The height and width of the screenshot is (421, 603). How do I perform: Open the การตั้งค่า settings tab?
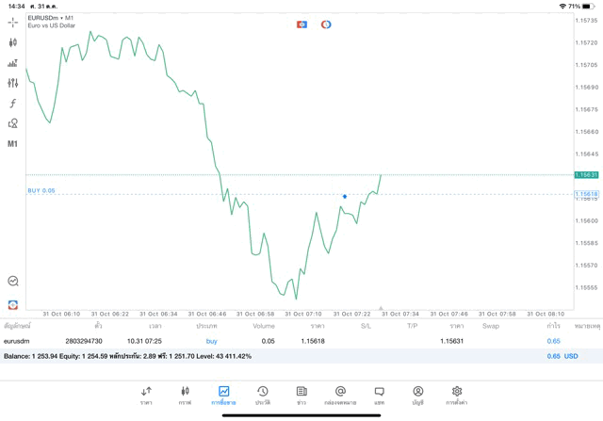click(x=457, y=396)
